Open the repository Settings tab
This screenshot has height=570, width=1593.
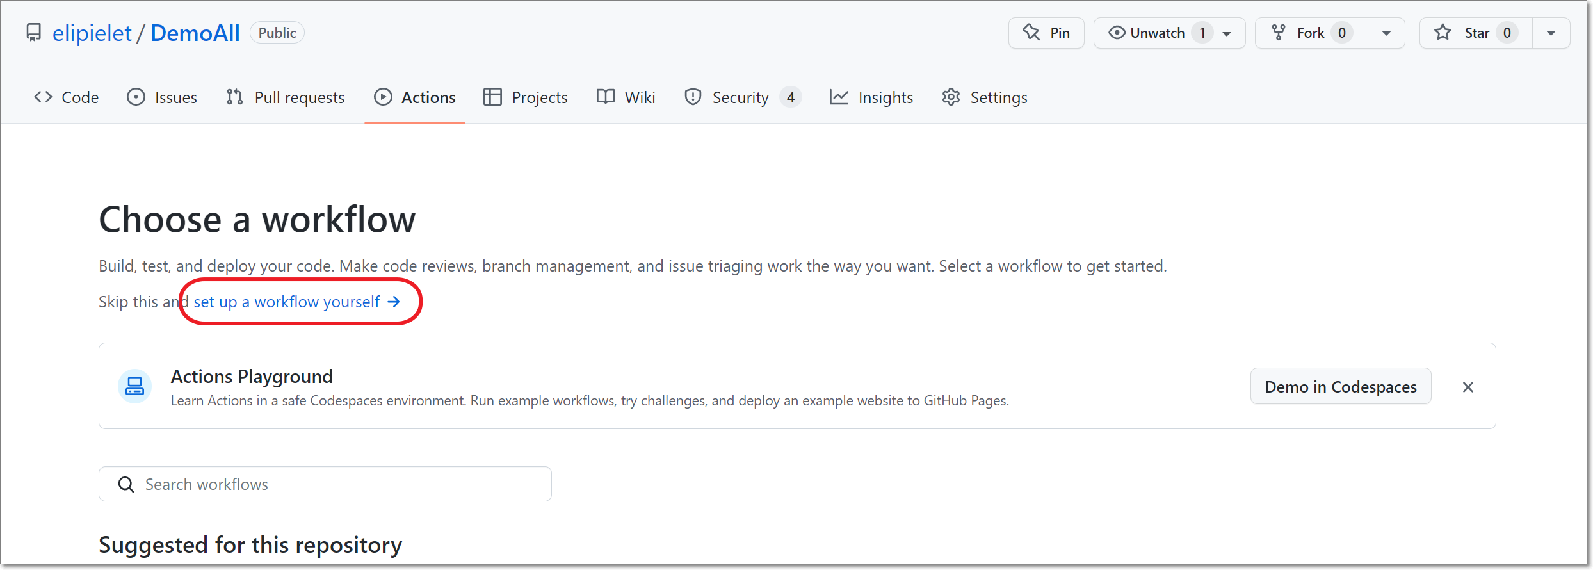pyautogui.click(x=985, y=97)
